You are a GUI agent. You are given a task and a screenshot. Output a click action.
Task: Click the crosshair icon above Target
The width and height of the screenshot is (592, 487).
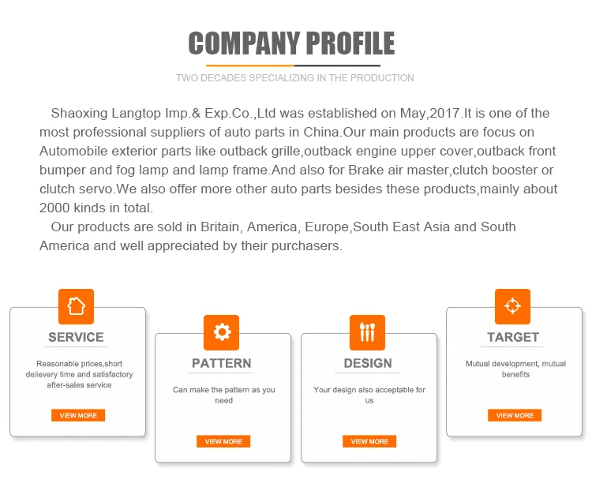pyautogui.click(x=512, y=306)
